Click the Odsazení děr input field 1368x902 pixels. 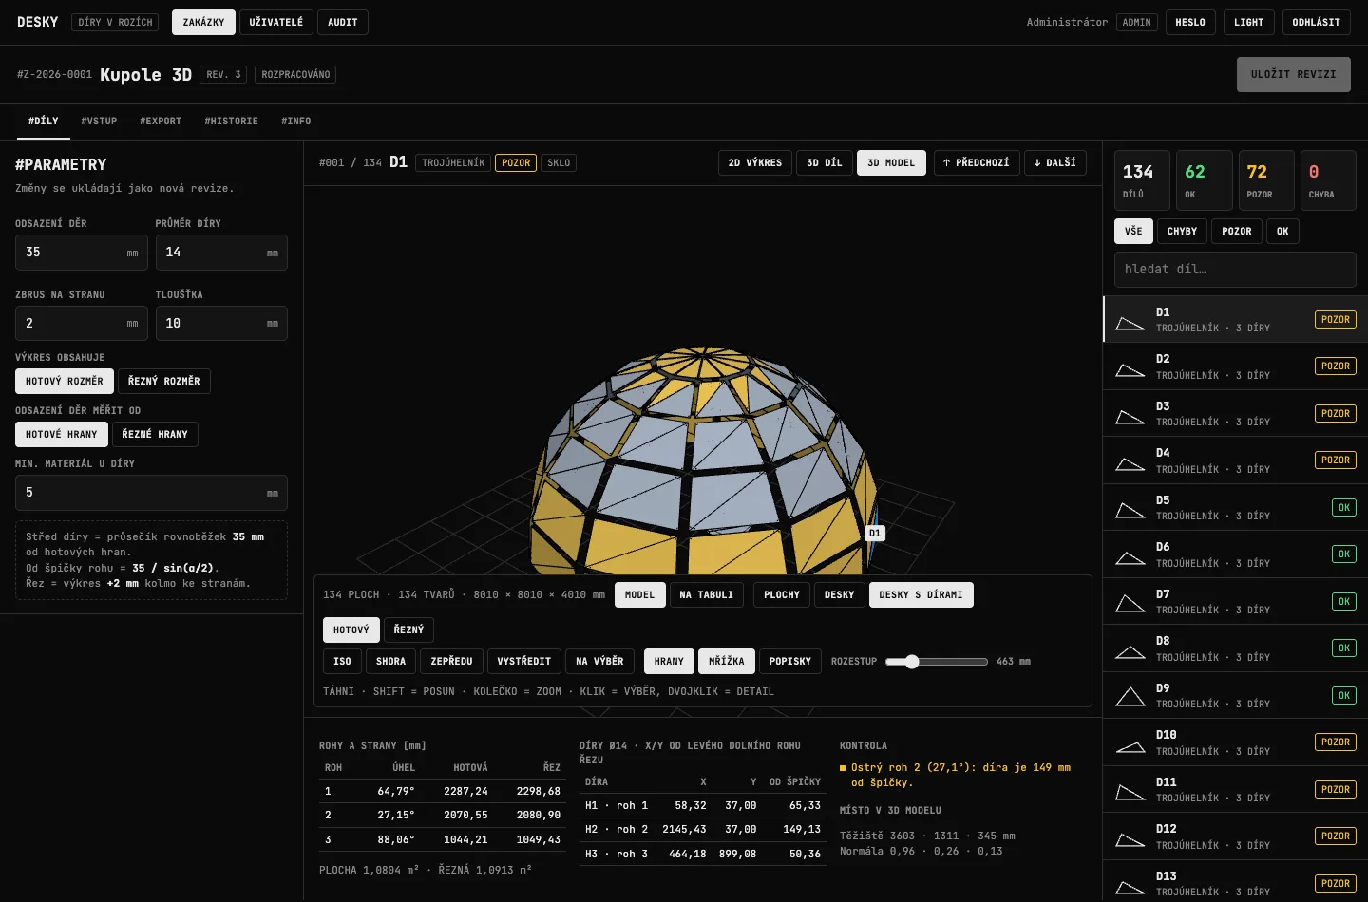point(82,253)
